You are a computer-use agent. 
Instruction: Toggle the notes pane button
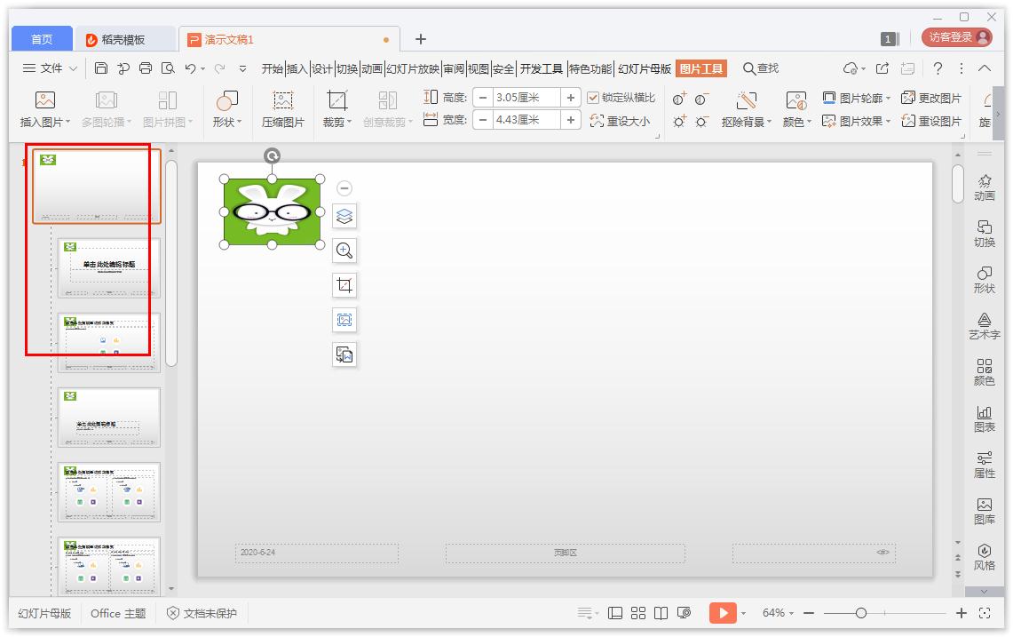[585, 613]
